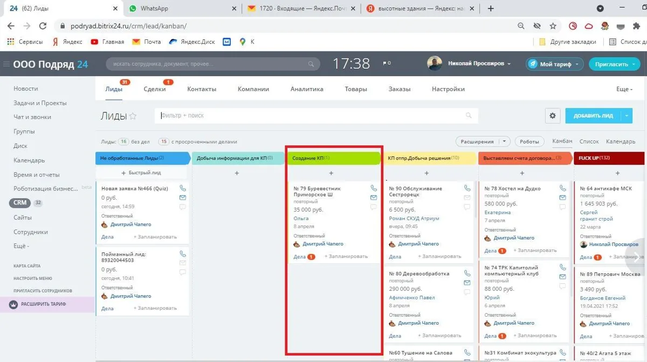Screen dimensions: 647x362
Task: Click the star icon next to Лиды title
Action: click(133, 116)
